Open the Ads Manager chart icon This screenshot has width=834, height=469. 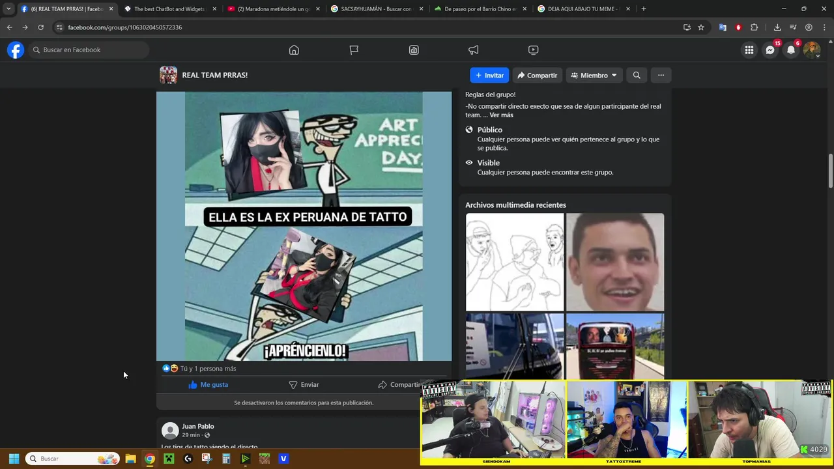414,50
